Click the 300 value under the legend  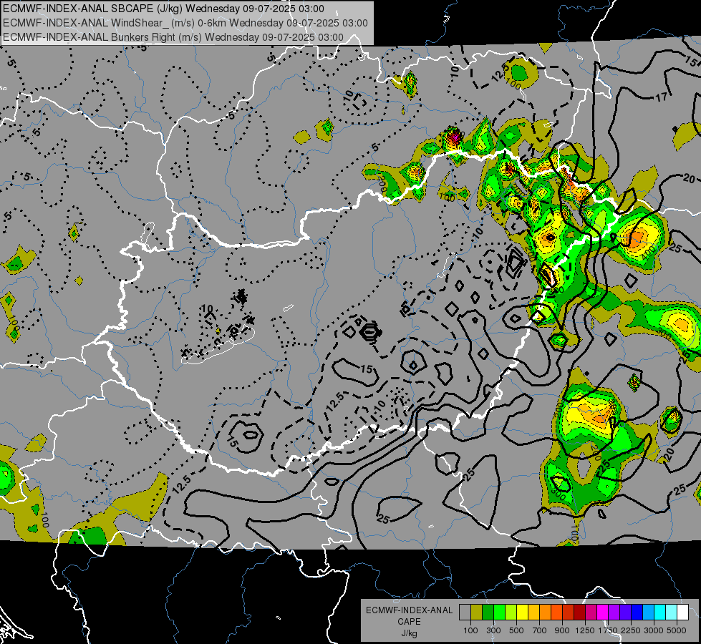[x=493, y=630]
